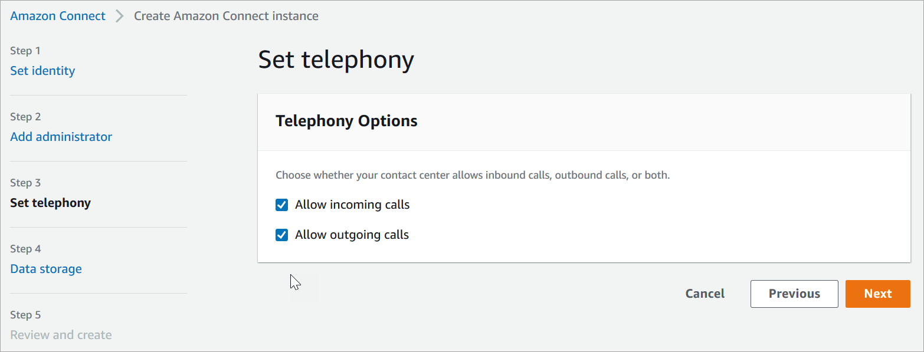924x352 pixels.
Task: Cancel the instance creation wizard
Action: coord(705,294)
